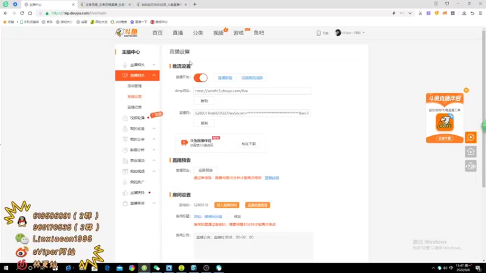Click the Windows Start button
The height and width of the screenshot is (273, 486).
[x=6, y=268]
